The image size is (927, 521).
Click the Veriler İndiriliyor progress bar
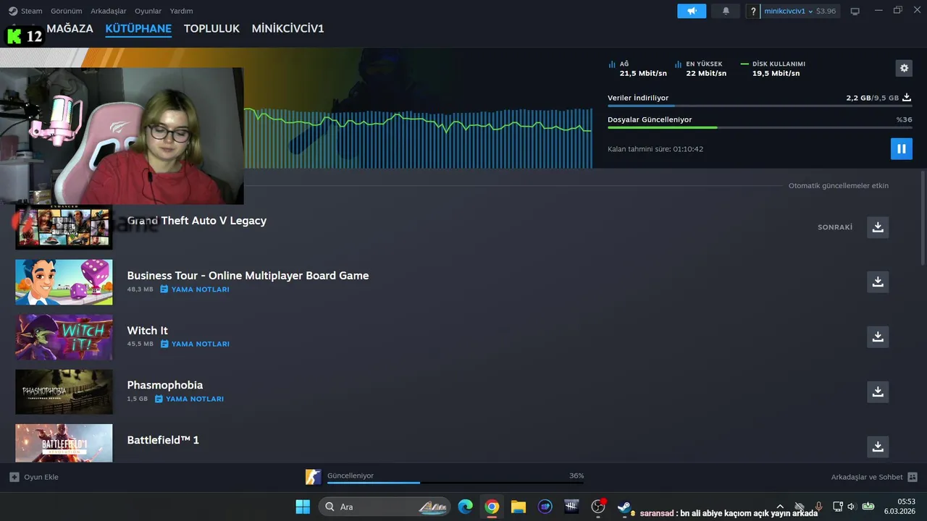pyautogui.click(x=760, y=106)
